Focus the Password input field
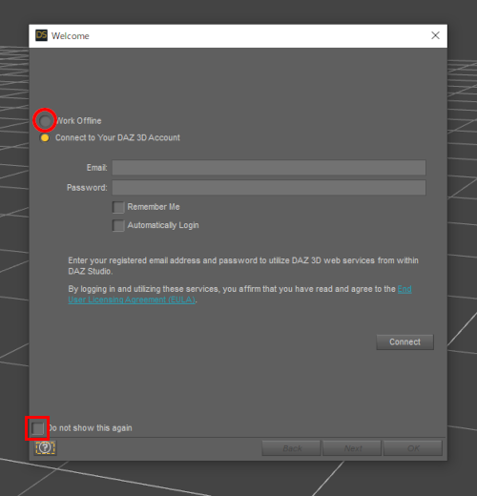477x496 pixels. [x=269, y=188]
